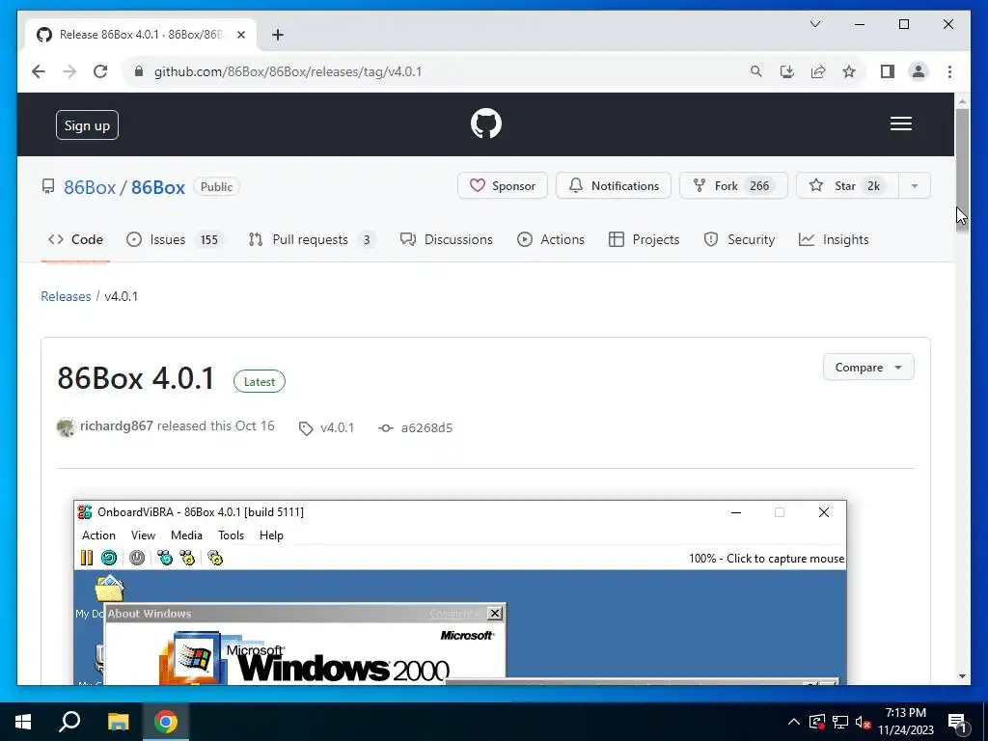The image size is (988, 741).
Task: Click the Public repository badge
Action: click(216, 187)
